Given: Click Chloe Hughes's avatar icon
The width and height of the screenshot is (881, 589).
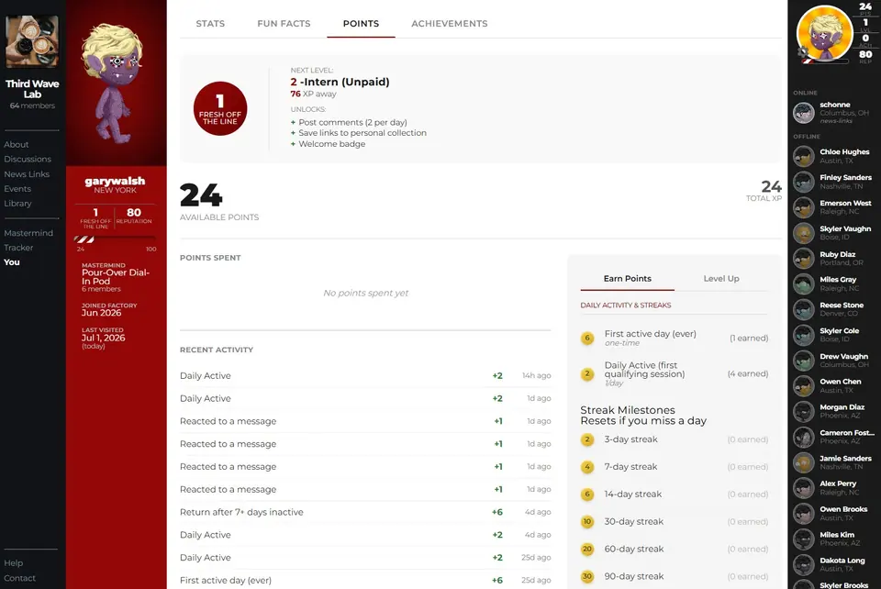Looking at the screenshot, I should pyautogui.click(x=804, y=157).
